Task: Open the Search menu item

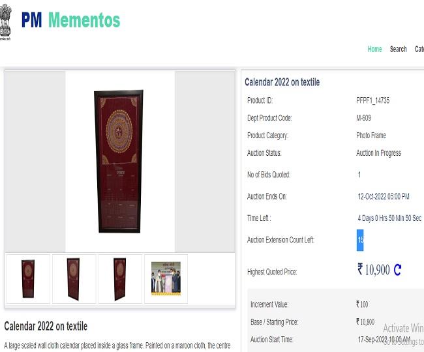Action: (x=399, y=49)
